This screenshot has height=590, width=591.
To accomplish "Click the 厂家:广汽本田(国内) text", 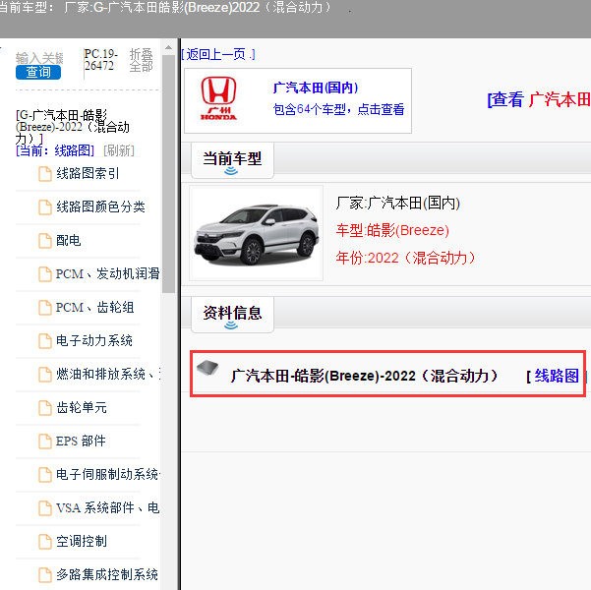I will (x=397, y=203).
